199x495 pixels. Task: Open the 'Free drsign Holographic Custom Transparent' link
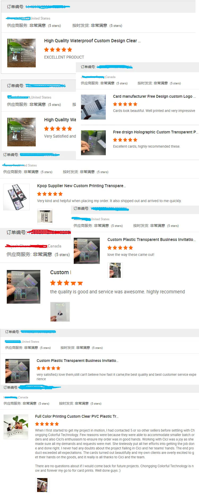(x=155, y=132)
